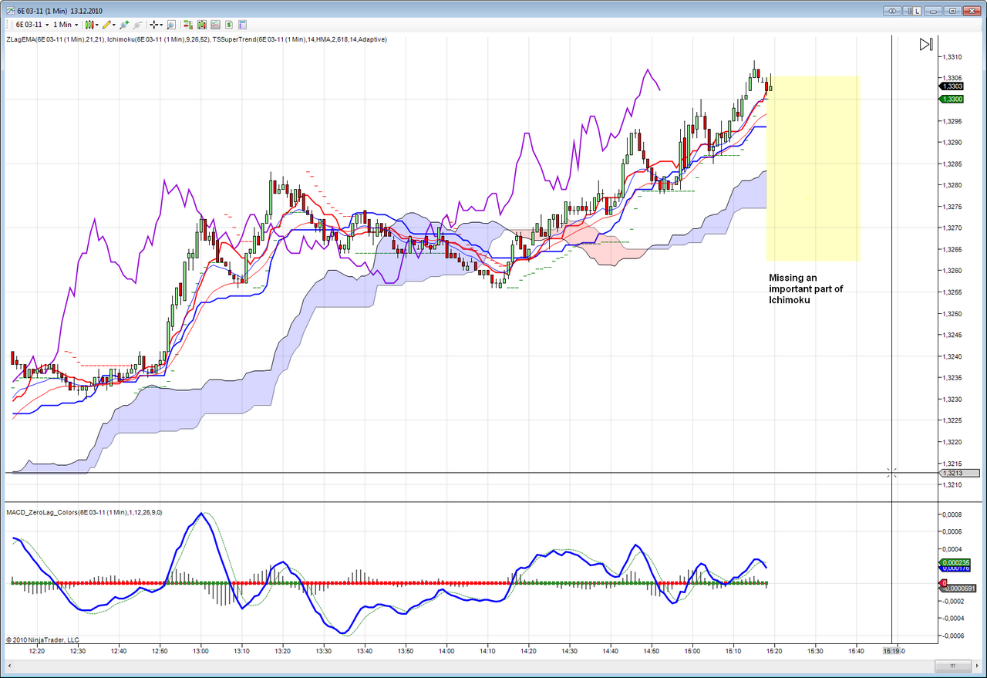The image size is (987, 678).
Task: Open the candlestick chart style dropdown
Action: [92, 25]
